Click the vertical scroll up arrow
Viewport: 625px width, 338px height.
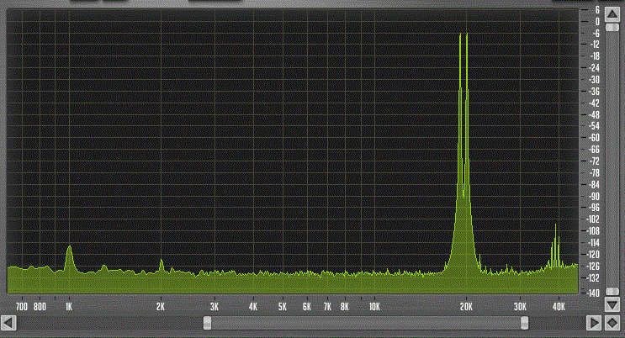point(612,14)
